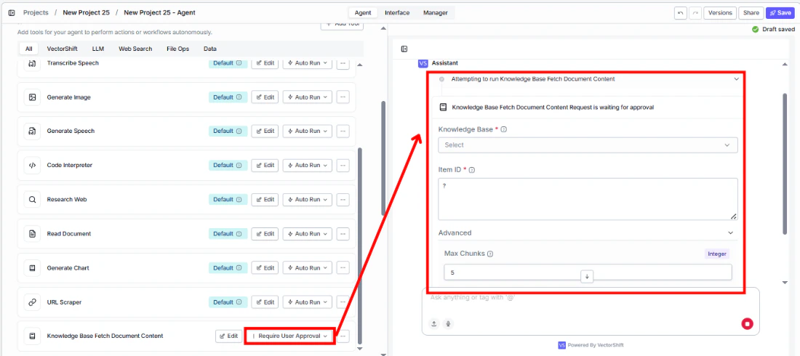
Task: Click the Generate Speech tool icon
Action: [32, 131]
